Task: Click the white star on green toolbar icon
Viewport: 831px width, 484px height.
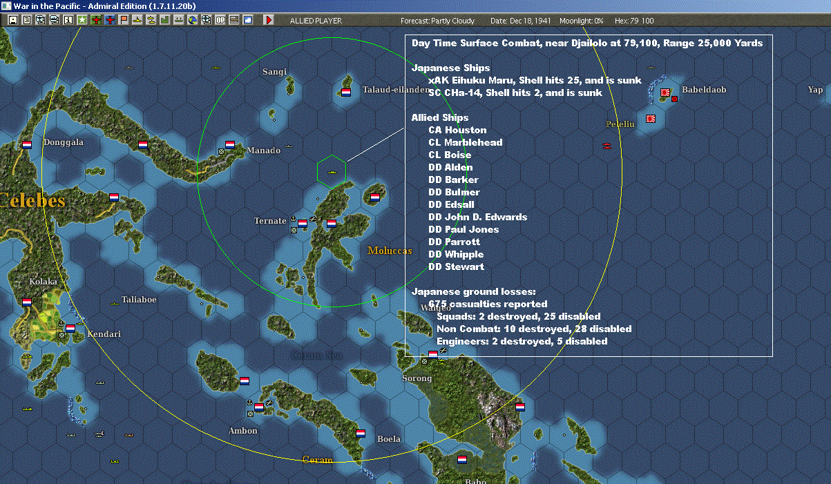Action: pyautogui.click(x=82, y=20)
